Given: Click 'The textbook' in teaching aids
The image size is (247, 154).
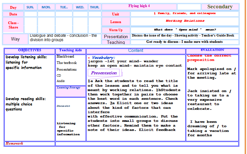Looking at the screenshot, I should [67, 63].
